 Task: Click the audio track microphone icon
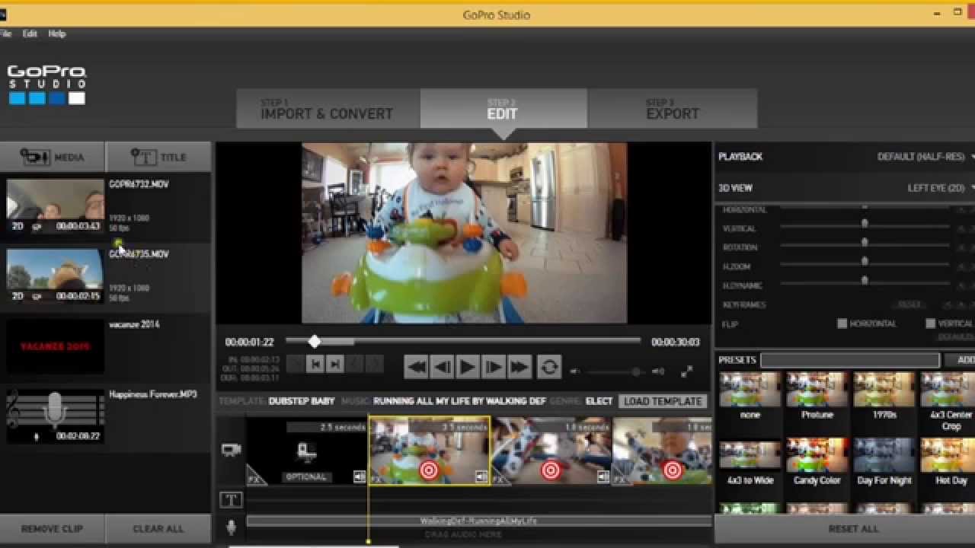pos(232,526)
